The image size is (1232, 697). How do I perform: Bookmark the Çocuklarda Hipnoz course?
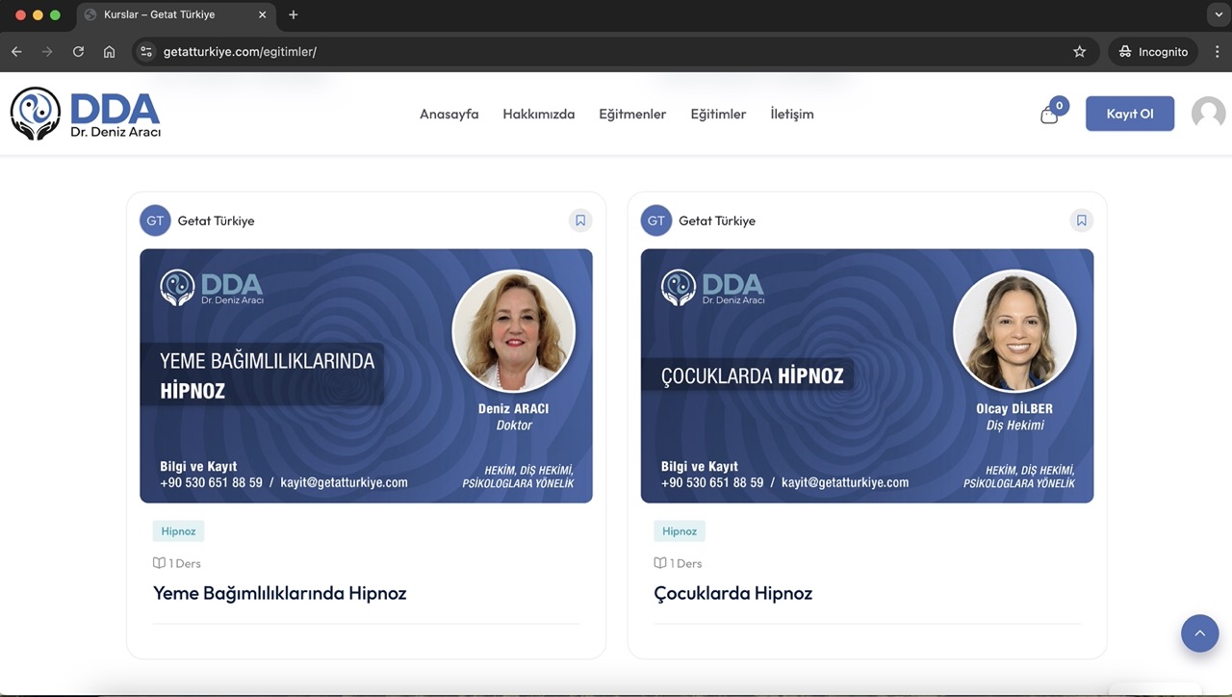1081,220
